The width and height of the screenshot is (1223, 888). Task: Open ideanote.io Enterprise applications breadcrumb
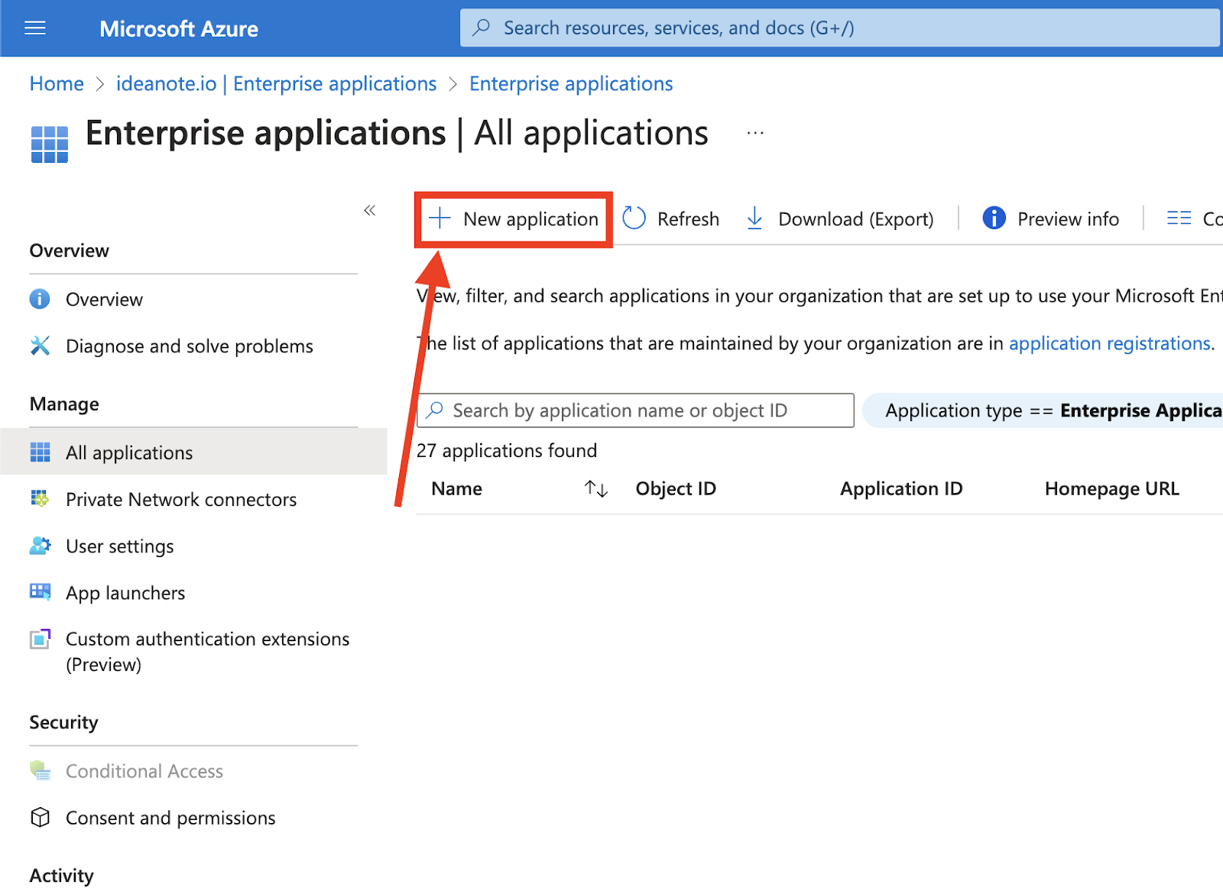[276, 83]
